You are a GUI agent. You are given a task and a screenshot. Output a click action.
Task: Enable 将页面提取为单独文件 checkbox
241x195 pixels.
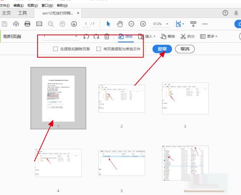pyautogui.click(x=99, y=49)
